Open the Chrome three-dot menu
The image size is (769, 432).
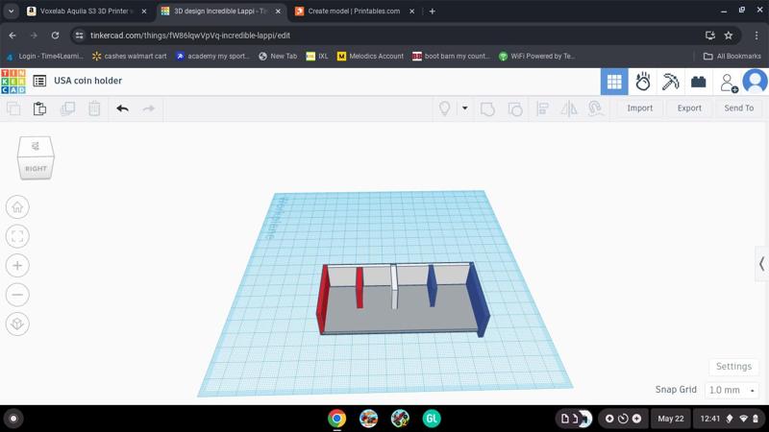click(757, 36)
